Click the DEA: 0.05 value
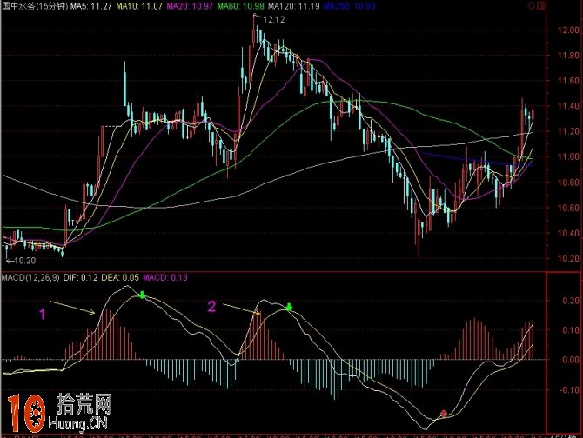 pyautogui.click(x=120, y=277)
